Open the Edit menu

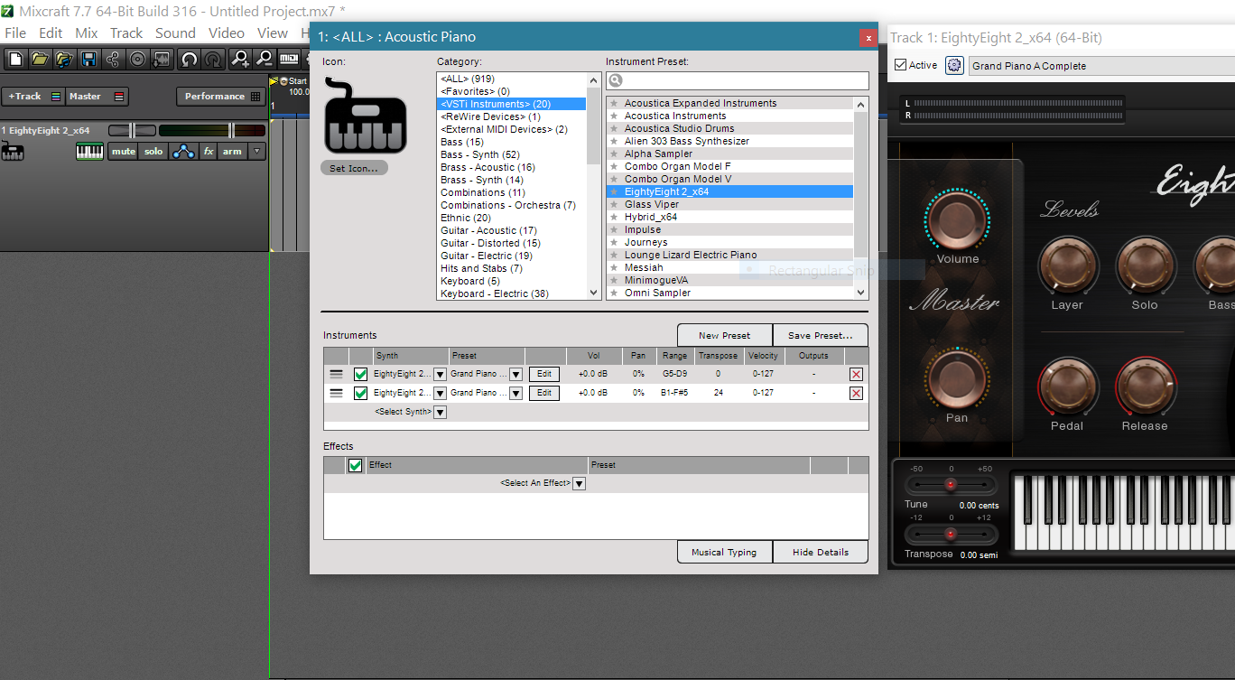point(51,33)
